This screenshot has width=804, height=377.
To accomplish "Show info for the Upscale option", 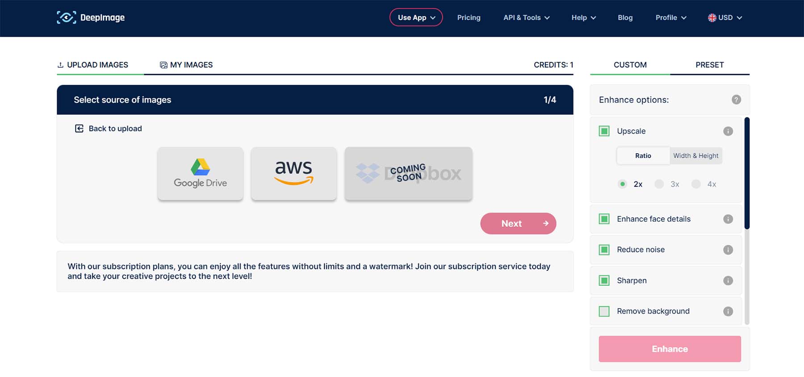I will point(728,131).
